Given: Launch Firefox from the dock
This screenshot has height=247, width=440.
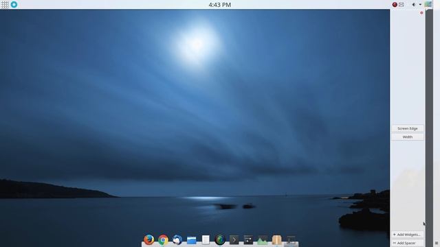Looking at the screenshot, I should coord(148,239).
